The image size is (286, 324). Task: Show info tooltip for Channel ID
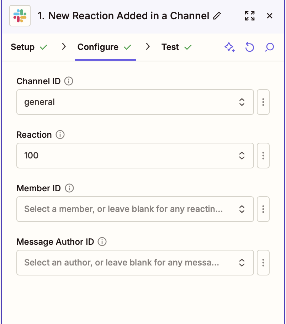(x=69, y=81)
